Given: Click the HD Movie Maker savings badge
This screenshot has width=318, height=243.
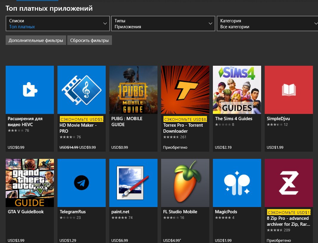Looking at the screenshot, I should coord(82,119).
